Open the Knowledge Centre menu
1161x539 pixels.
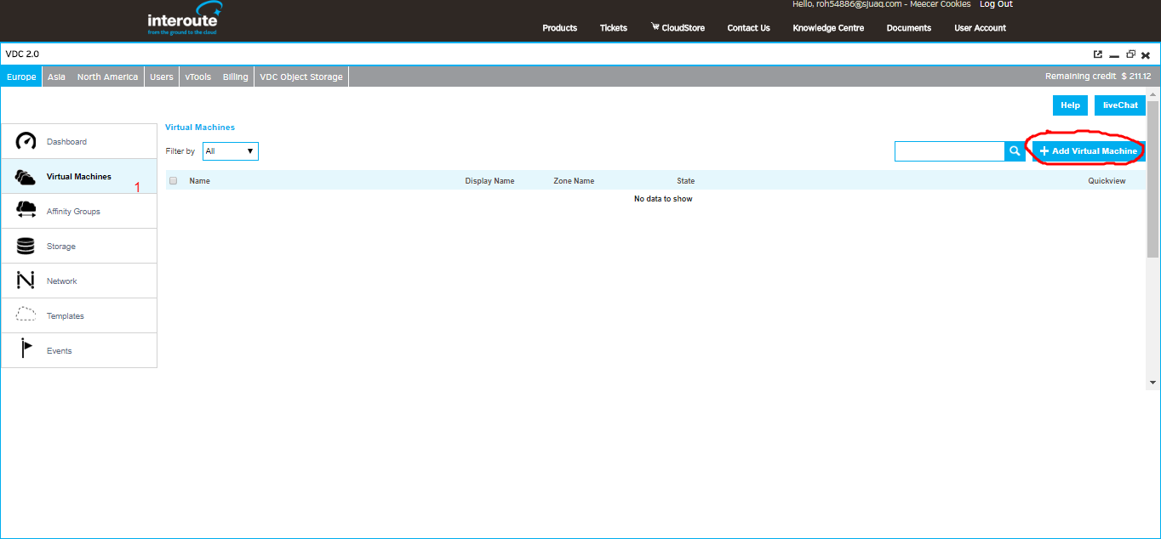pos(828,28)
